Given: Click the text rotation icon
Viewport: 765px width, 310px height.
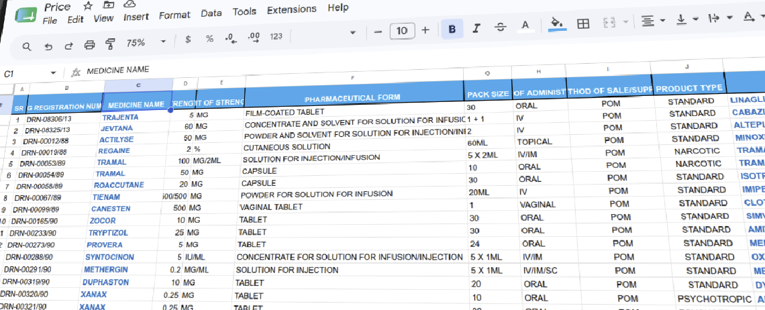Looking at the screenshot, I should pyautogui.click(x=748, y=17).
